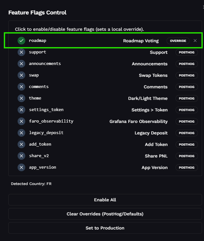
Task: Click the Grafana Faro Observability label
Action: click(x=138, y=122)
